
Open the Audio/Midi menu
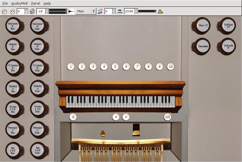pos(19,3)
